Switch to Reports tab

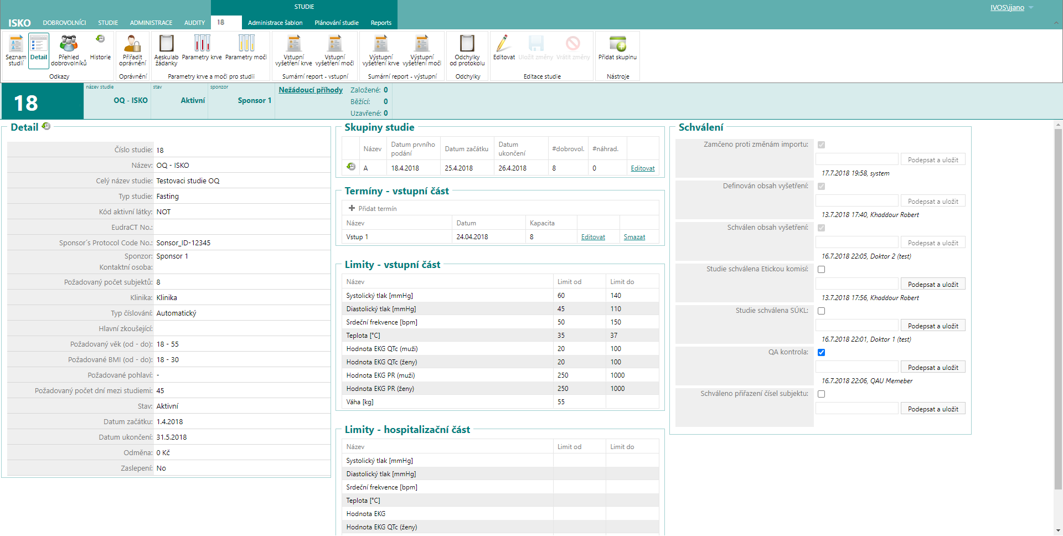coord(381,23)
